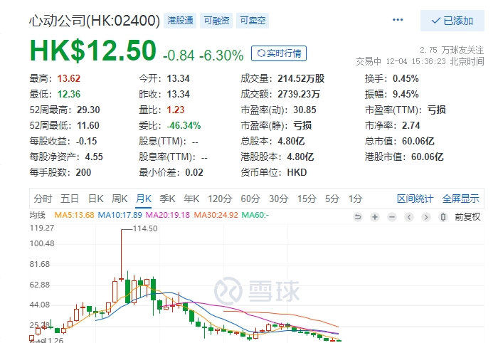Click the 可融资 tag
Screen dimensions: 498x343
click(216, 21)
